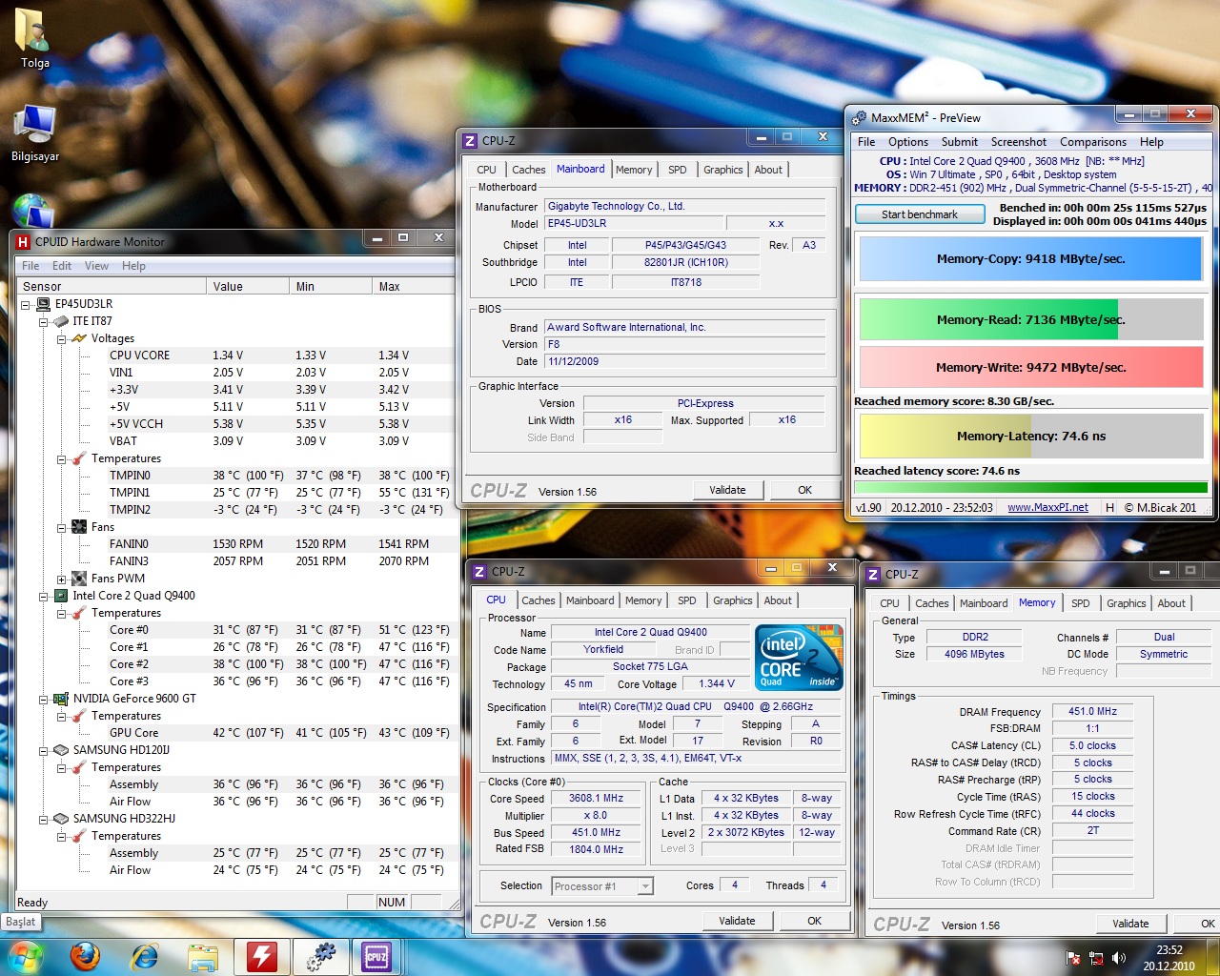
Task: Launch Firefox from the taskbar
Action: (x=86, y=956)
